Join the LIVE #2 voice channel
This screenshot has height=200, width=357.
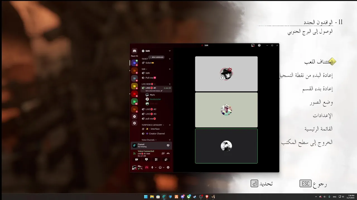tap(156, 109)
